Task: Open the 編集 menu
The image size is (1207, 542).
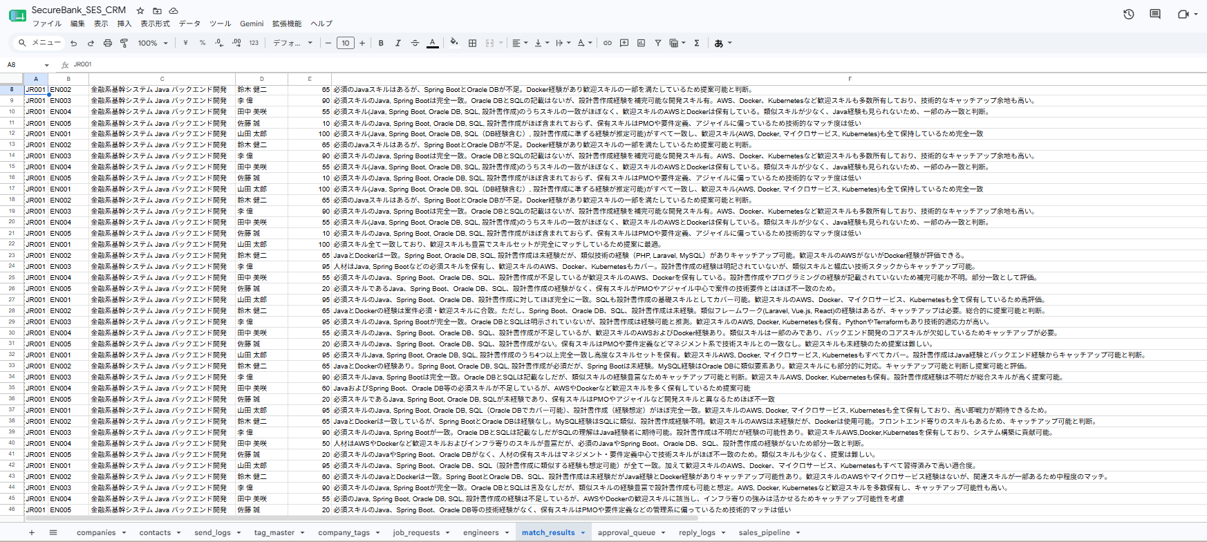Action: 77,24
